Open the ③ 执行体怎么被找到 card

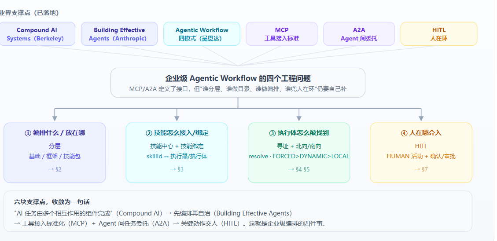coord(299,153)
